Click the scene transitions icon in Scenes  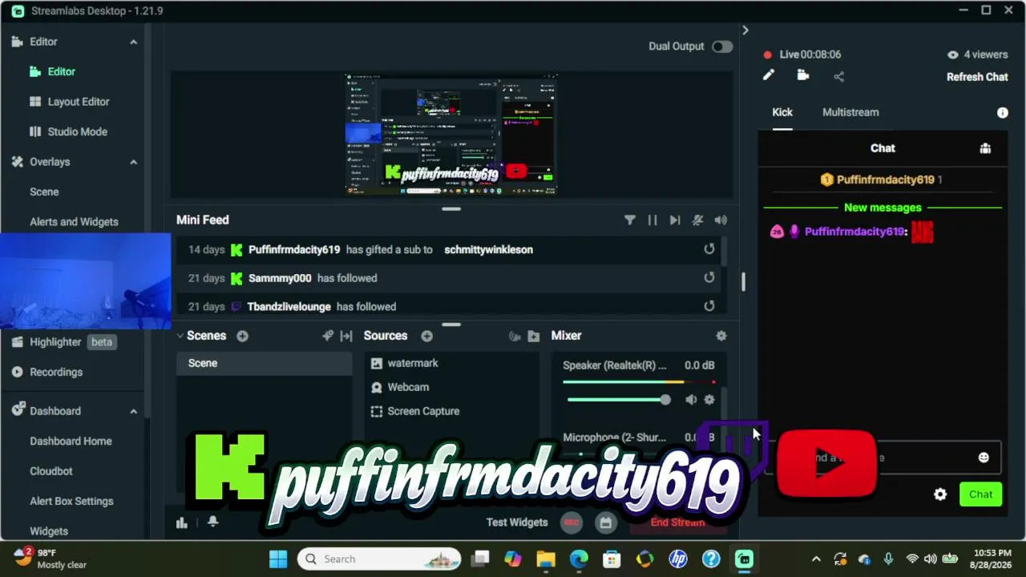346,336
